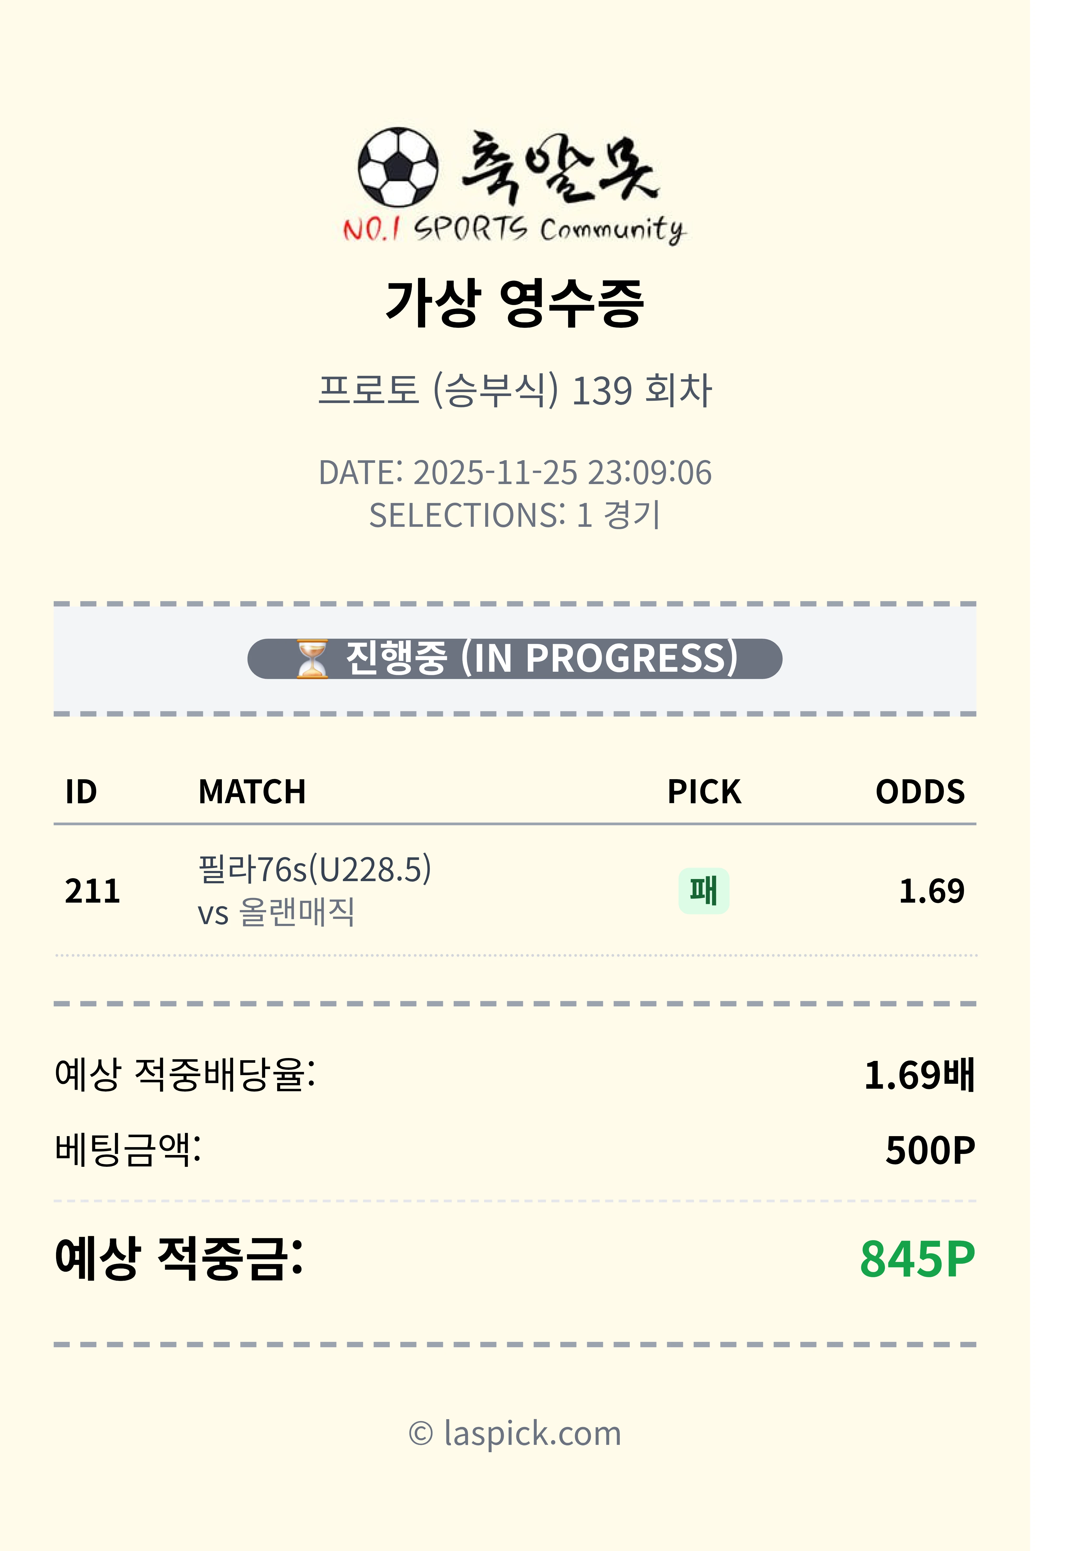Click the 가상 영수증 title
The width and height of the screenshot is (1073, 1551).
click(x=515, y=303)
